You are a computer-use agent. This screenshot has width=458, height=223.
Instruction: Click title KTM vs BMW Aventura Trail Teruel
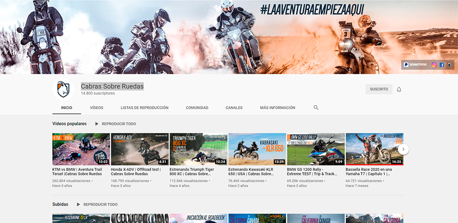(x=77, y=171)
